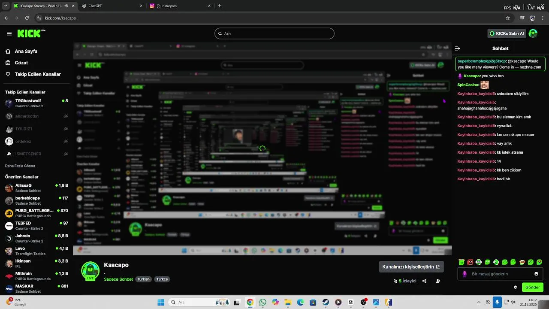Open chat settings gear icon
The width and height of the screenshot is (549, 309).
tap(515, 287)
